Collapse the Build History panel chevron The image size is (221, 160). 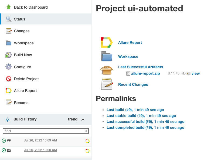[x=83, y=120]
